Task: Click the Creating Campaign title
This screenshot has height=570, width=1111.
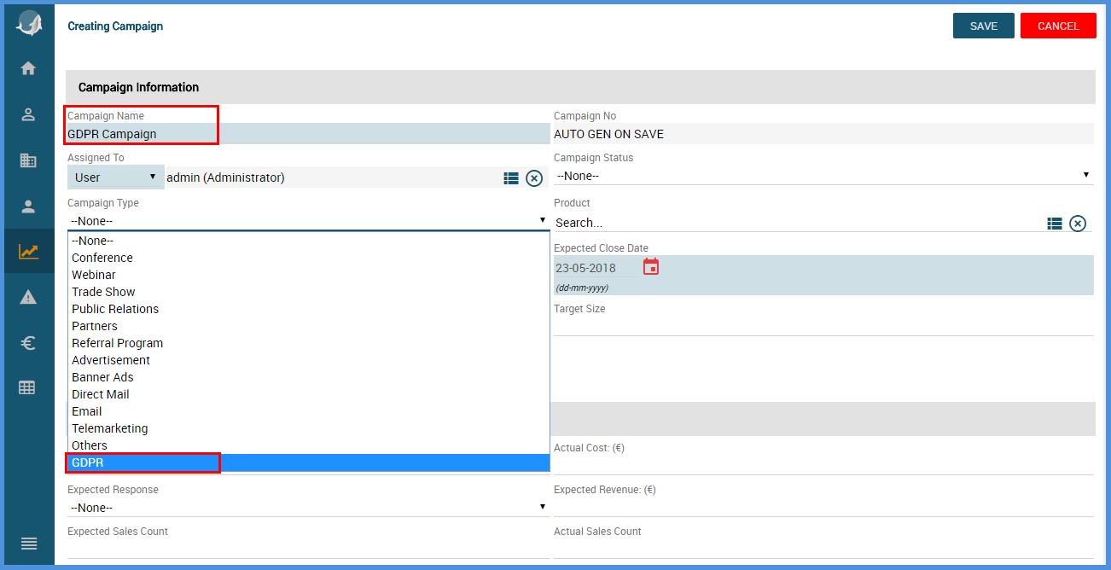Action: [x=115, y=26]
